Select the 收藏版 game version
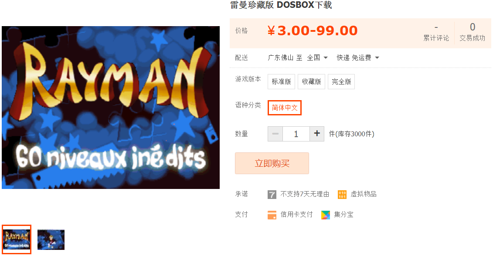Screen dimensions: 493x256 tap(311, 82)
